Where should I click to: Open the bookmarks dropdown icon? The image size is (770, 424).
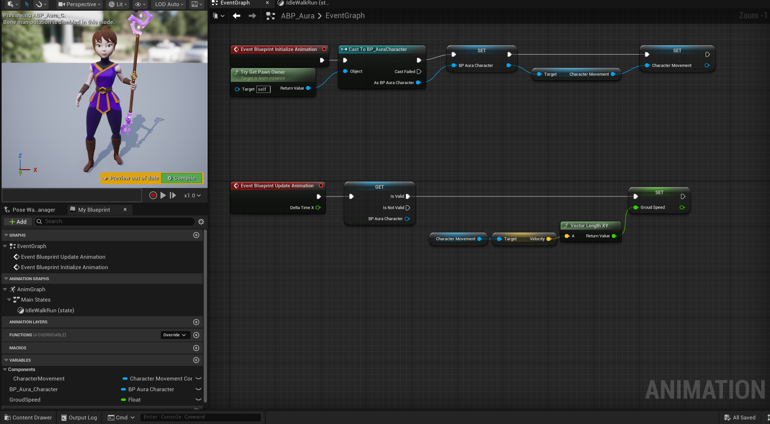pos(218,16)
